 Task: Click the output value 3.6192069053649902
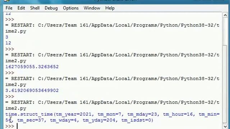pos(32,90)
